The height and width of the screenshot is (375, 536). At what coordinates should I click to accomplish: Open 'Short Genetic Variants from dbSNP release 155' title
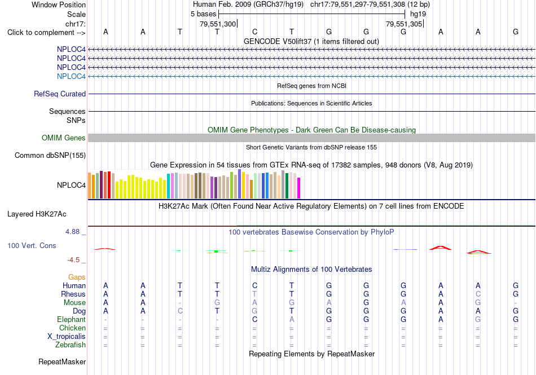tap(311, 147)
